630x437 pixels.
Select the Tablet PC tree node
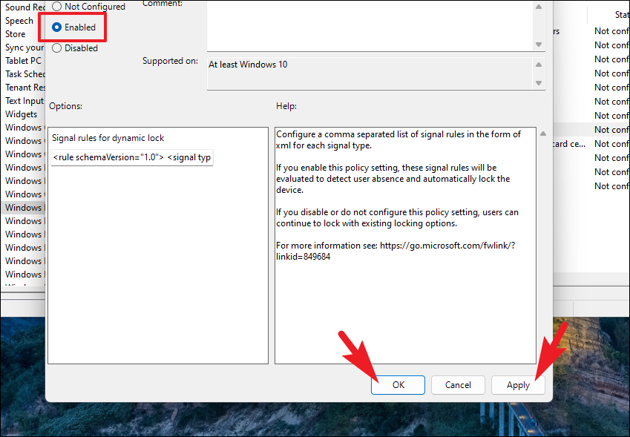22,60
